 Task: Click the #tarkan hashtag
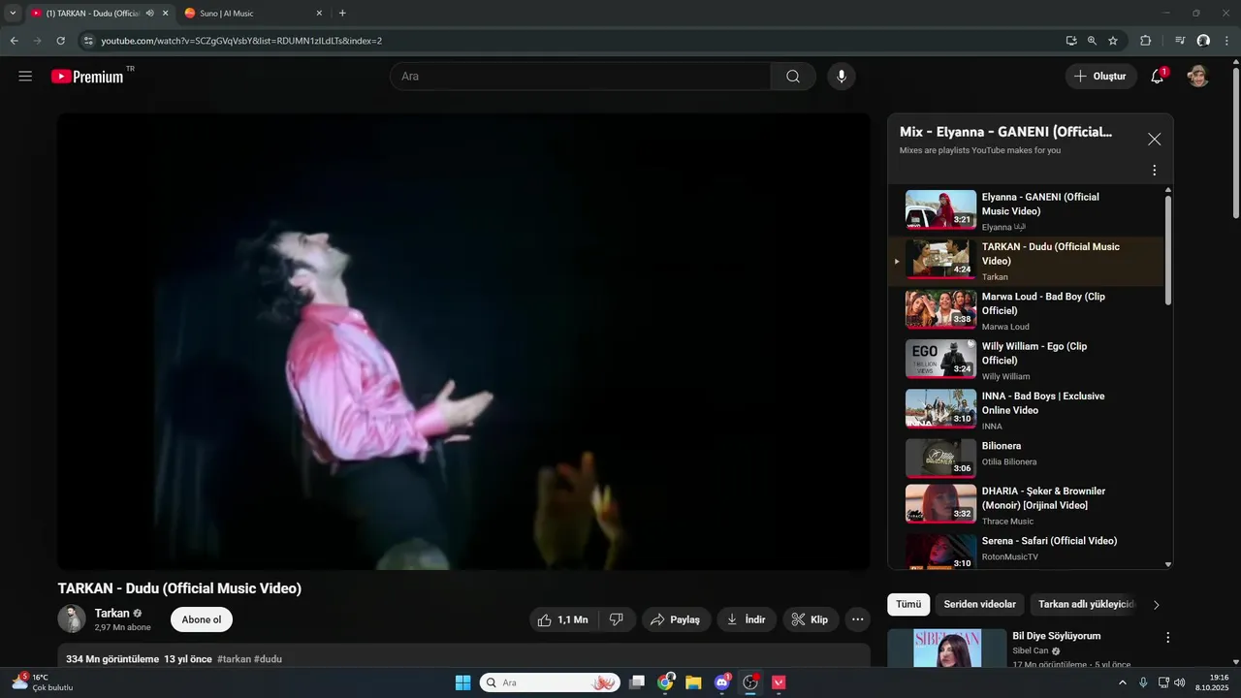234,659
